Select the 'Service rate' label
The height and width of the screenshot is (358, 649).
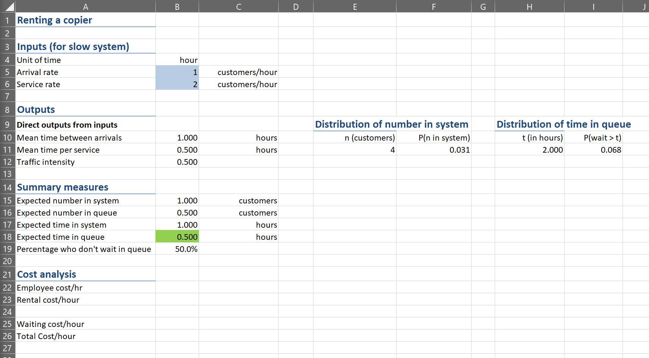click(x=85, y=84)
